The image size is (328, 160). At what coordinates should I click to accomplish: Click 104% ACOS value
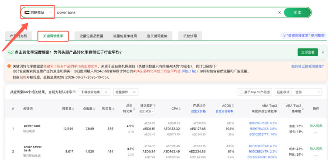pyautogui.click(x=230, y=129)
